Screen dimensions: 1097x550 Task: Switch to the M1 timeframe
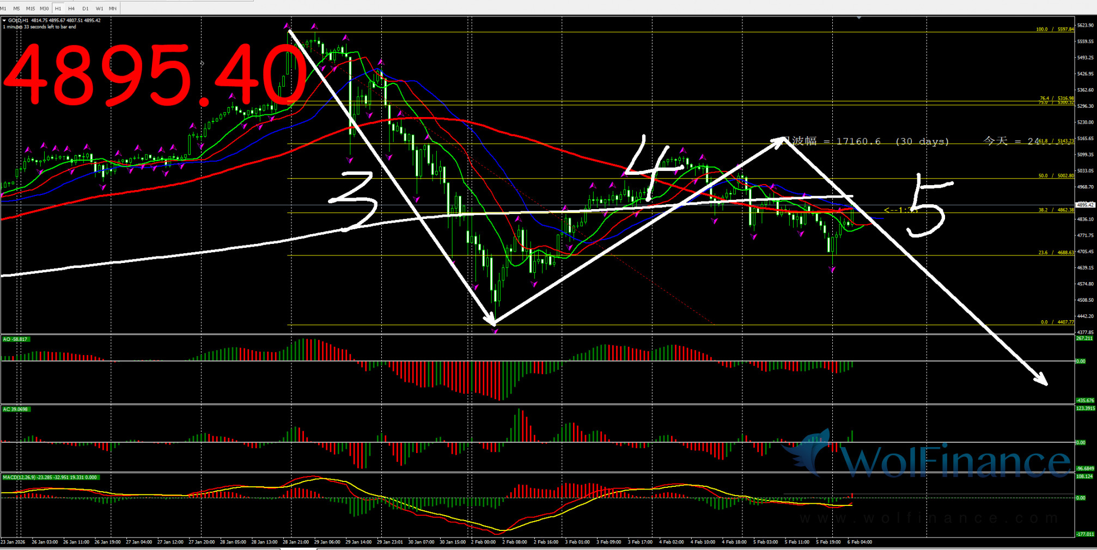pos(3,9)
